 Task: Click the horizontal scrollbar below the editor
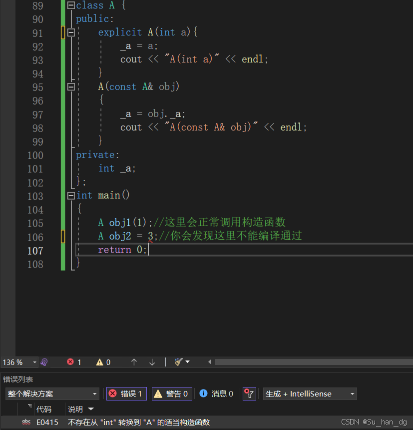click(x=310, y=361)
